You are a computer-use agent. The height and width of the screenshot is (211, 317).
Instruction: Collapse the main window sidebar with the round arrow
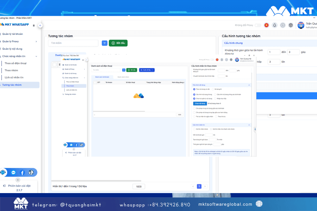40,25
